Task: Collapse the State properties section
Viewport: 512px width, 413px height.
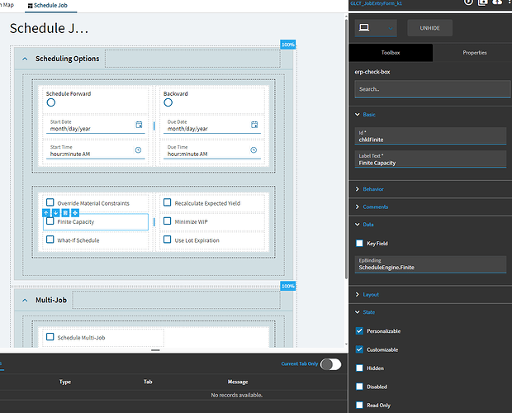Action: pyautogui.click(x=358, y=312)
